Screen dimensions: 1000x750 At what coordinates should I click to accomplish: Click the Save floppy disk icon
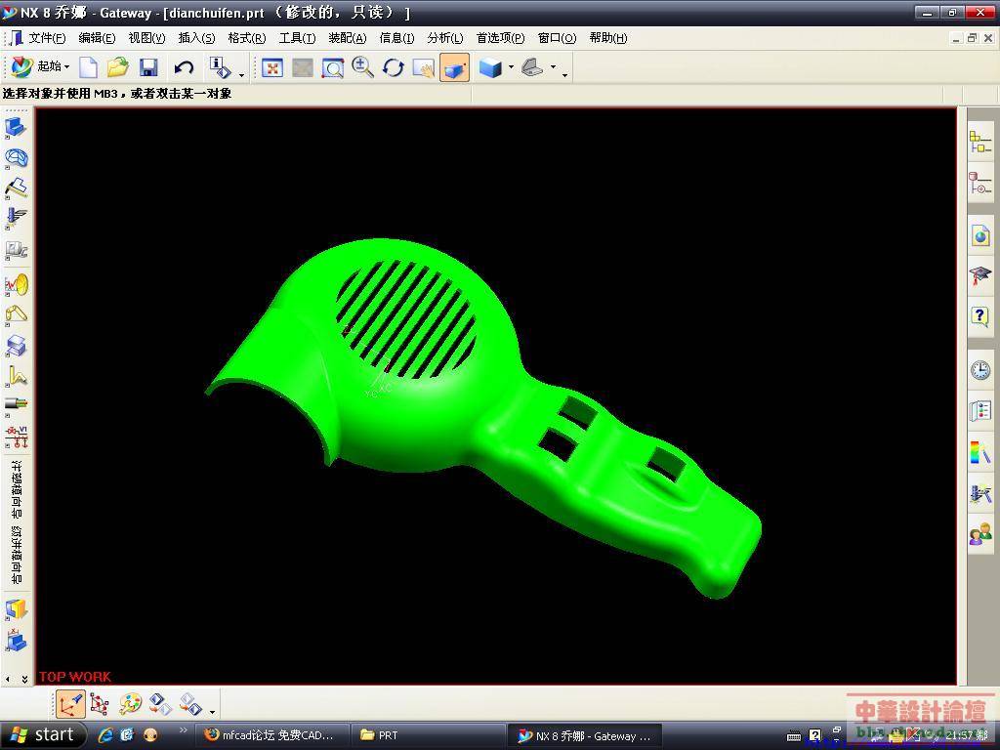click(x=148, y=67)
